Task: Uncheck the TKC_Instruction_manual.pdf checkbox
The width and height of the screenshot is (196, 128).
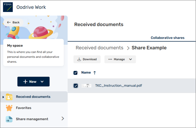Action: pyautogui.click(x=76, y=86)
